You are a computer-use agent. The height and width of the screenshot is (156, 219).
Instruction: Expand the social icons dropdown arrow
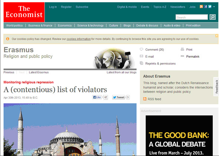tap(214, 7)
